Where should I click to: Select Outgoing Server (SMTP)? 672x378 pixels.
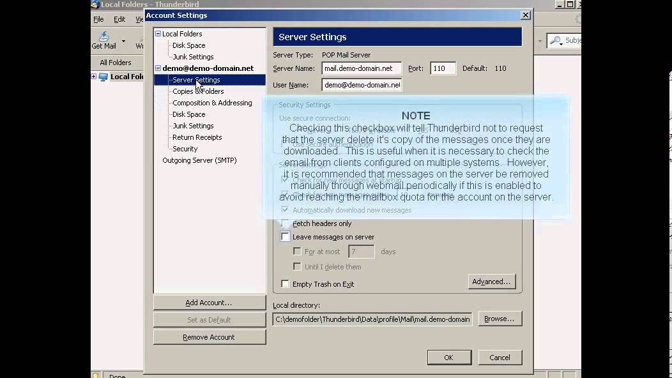click(199, 160)
